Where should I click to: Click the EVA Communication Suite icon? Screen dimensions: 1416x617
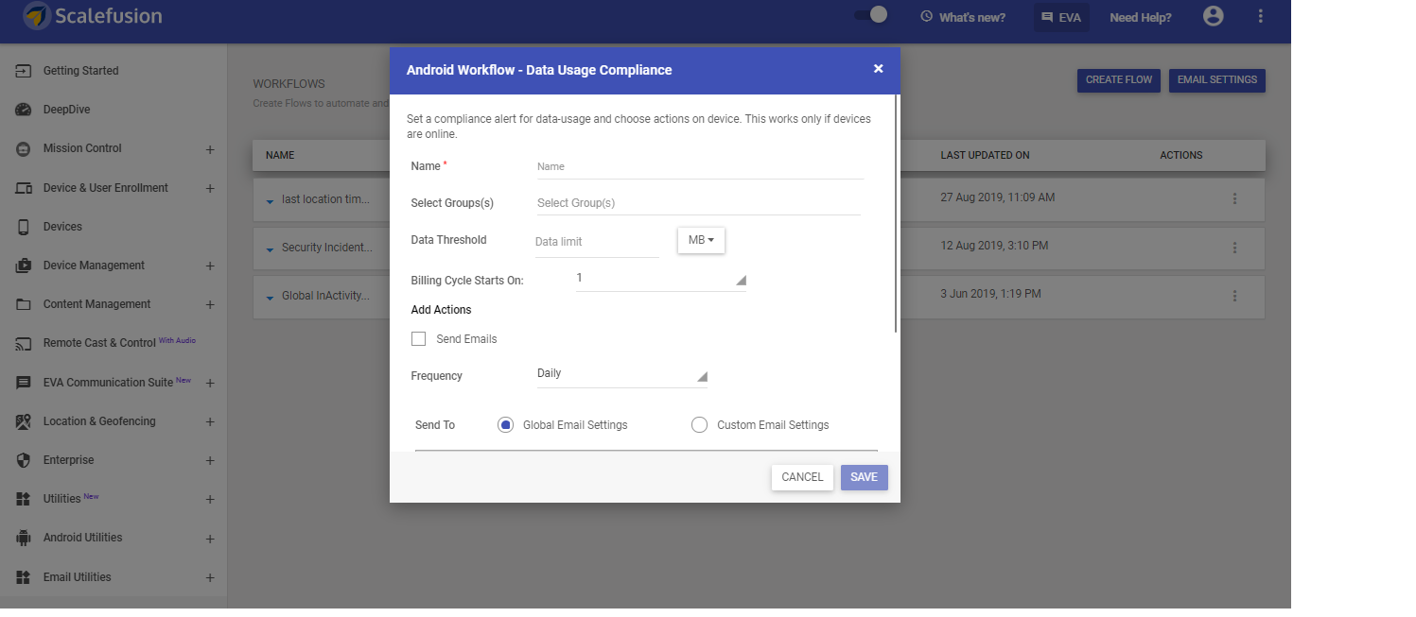24,383
